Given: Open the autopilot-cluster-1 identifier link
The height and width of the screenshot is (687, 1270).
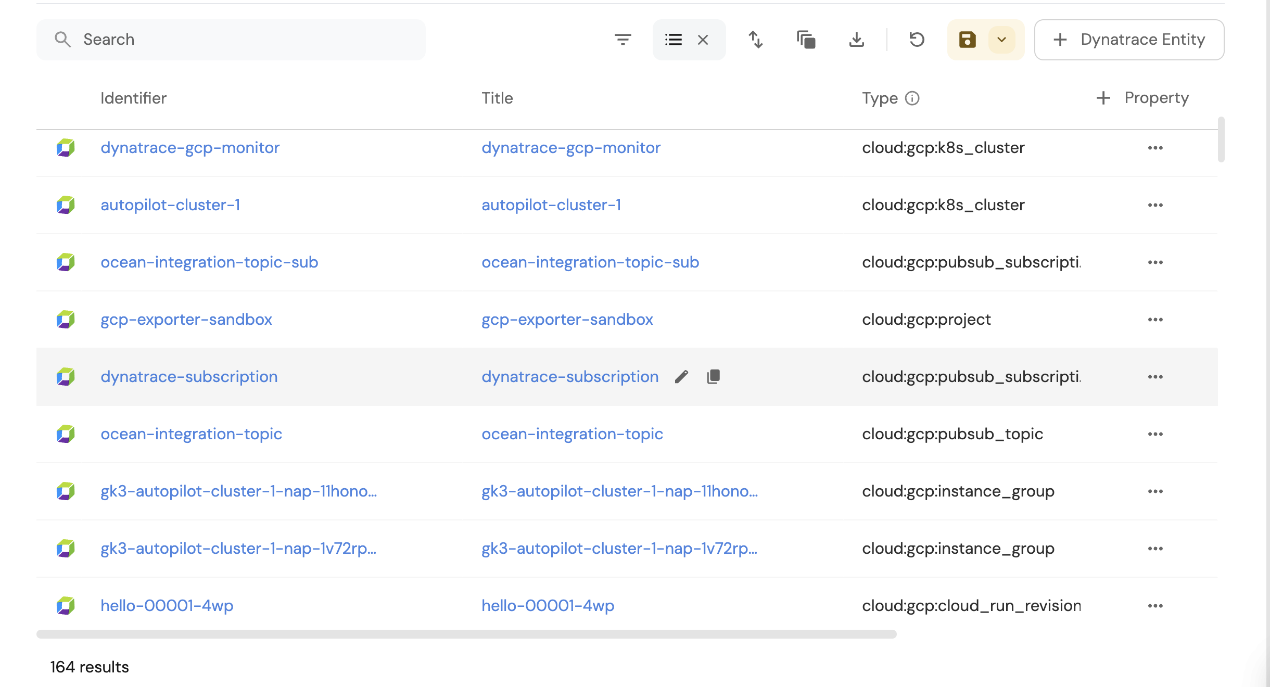Looking at the screenshot, I should tap(170, 205).
